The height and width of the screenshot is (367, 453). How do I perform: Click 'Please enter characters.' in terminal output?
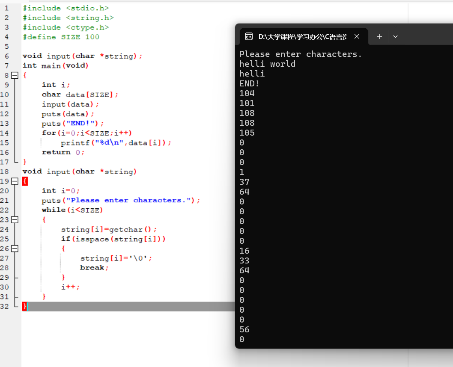pyautogui.click(x=301, y=54)
